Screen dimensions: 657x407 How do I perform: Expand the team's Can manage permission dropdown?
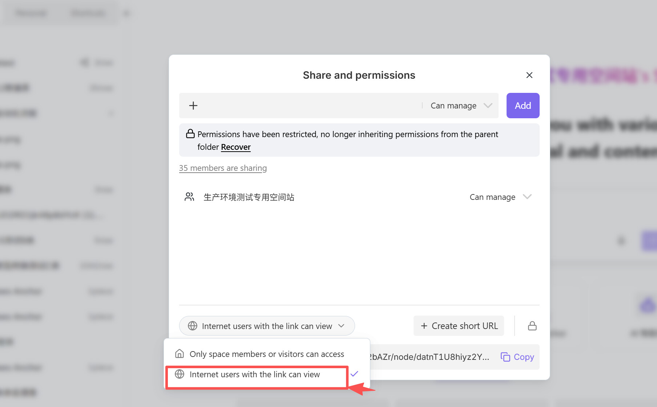point(500,197)
